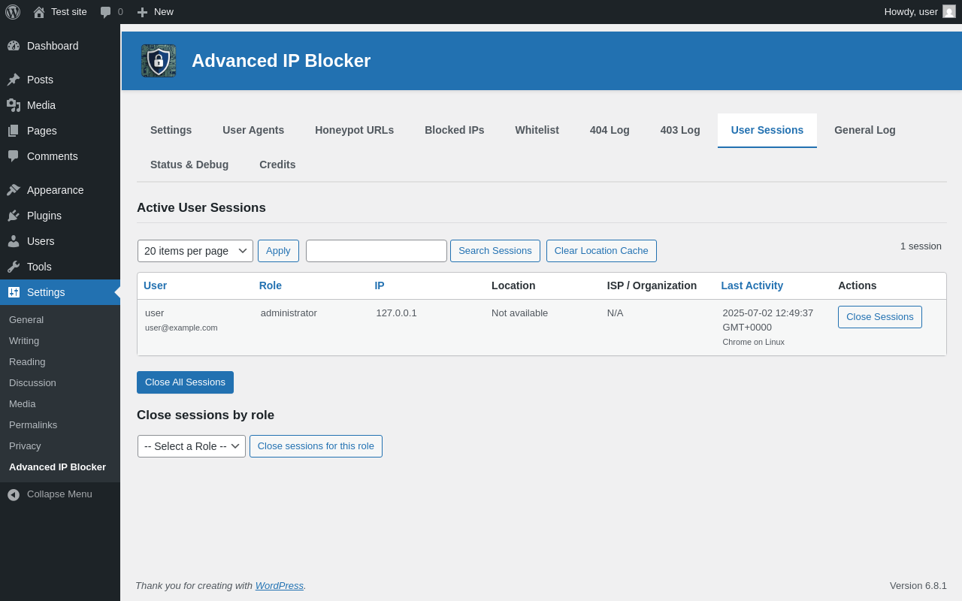This screenshot has width=962, height=601.
Task: Click the Settings sliders icon
Action: tap(14, 292)
